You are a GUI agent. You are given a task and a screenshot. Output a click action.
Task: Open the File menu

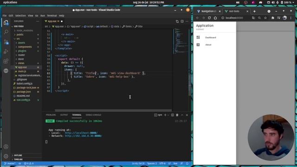pyautogui.click(x=5, y=16)
